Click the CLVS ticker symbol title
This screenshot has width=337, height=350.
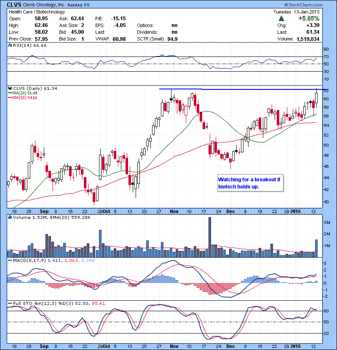[x=14, y=5]
